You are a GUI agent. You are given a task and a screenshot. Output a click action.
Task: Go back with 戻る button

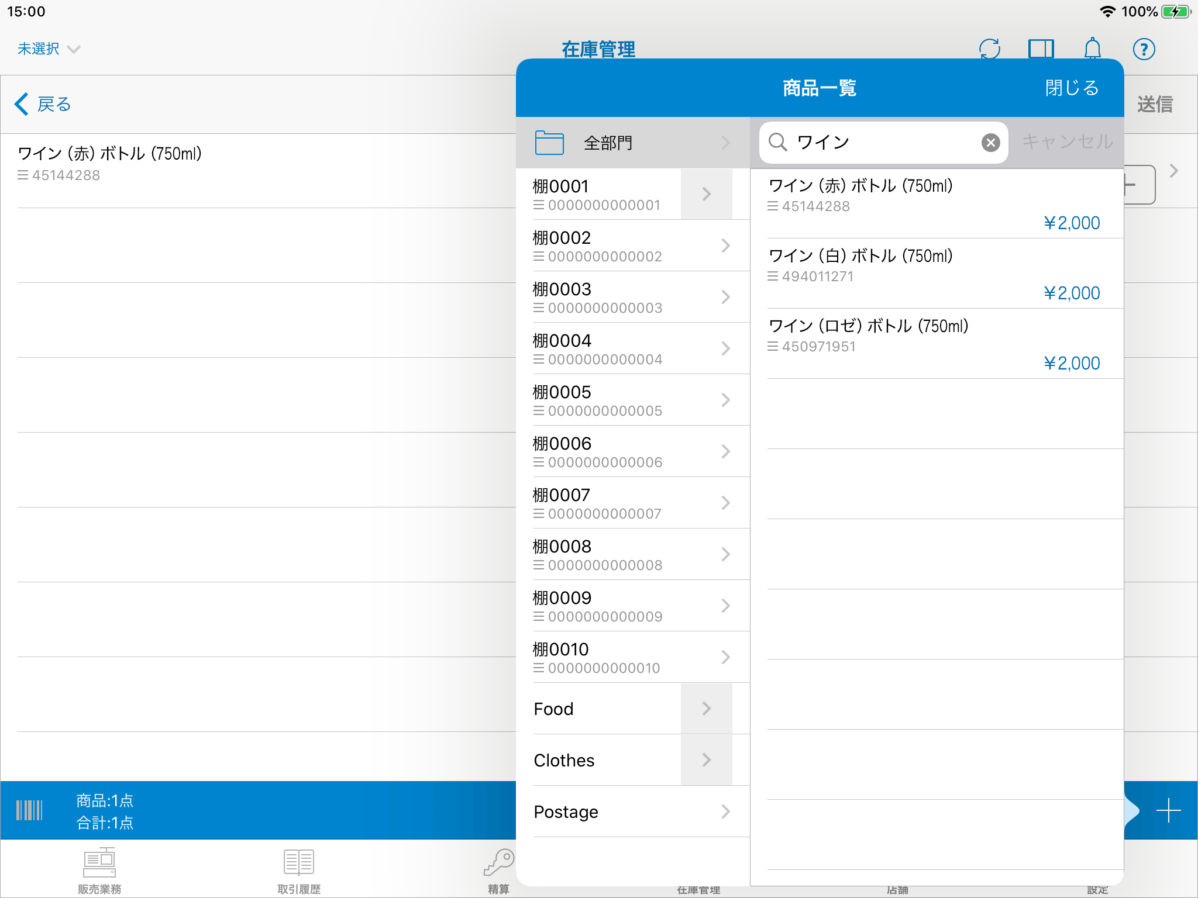pyautogui.click(x=42, y=104)
